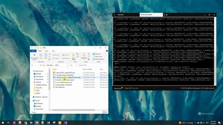This screenshot has width=223, height=125.
Task: Click the Rename button in ribbon
Action: tap(66, 58)
